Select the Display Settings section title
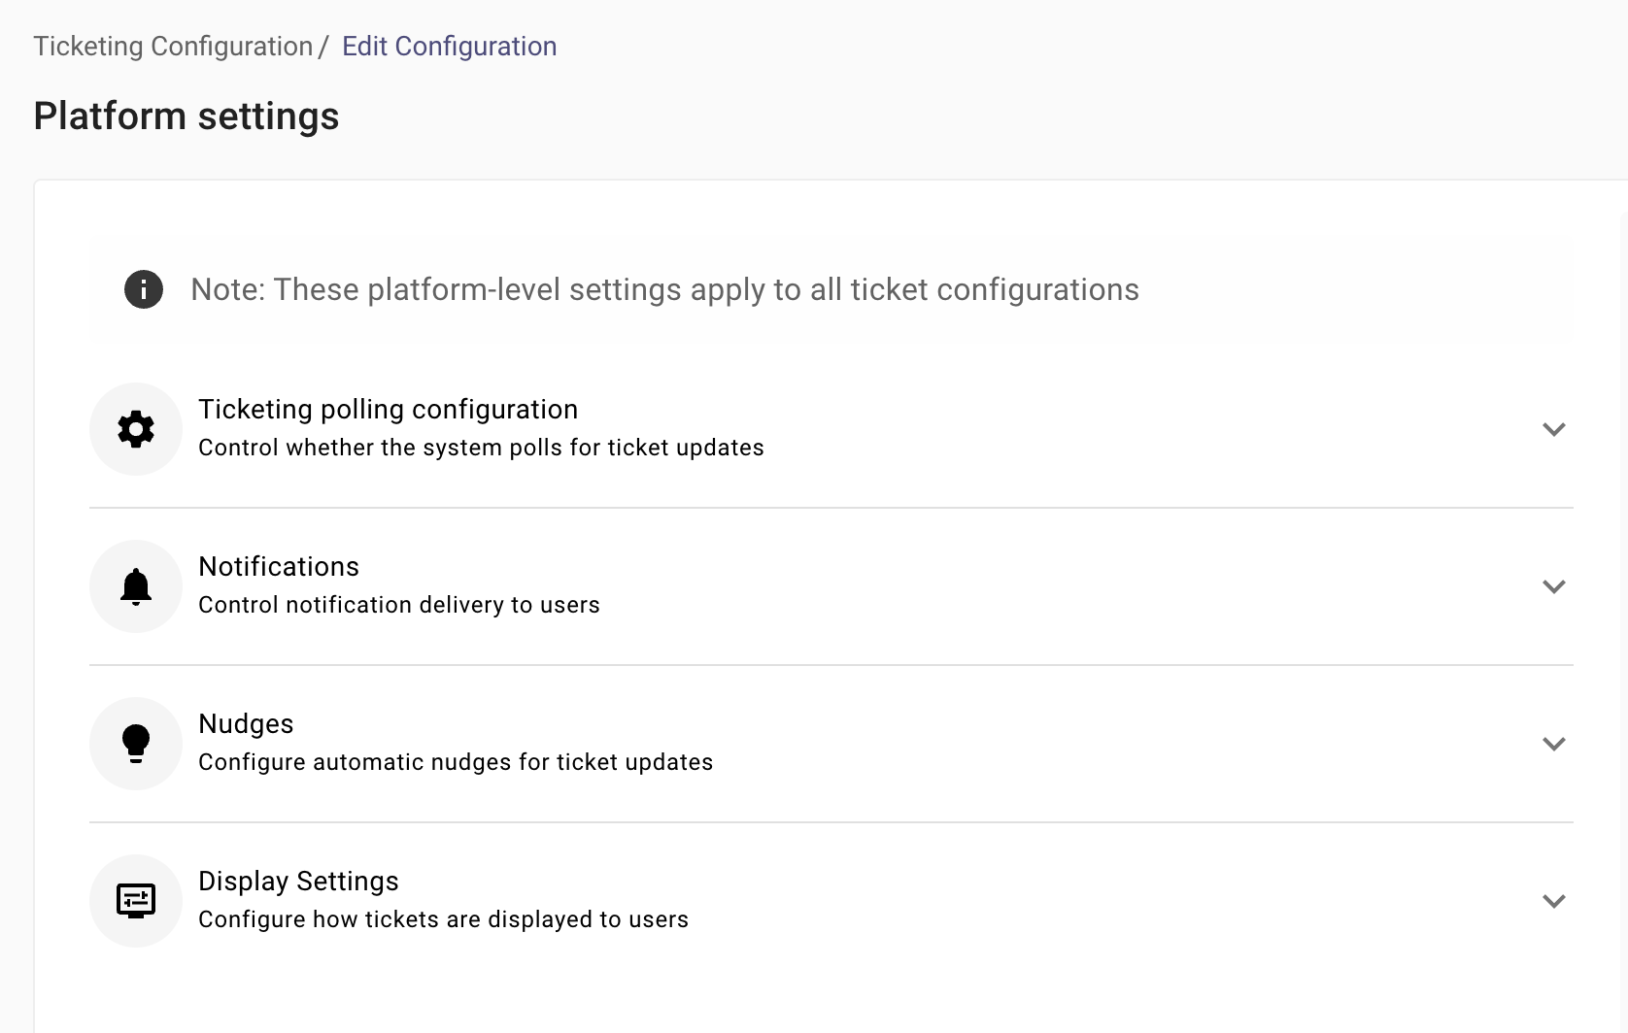 [298, 882]
